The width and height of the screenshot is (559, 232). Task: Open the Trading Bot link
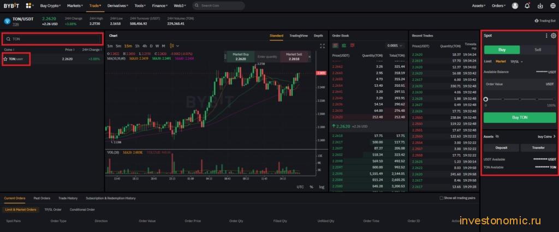[x=545, y=21]
